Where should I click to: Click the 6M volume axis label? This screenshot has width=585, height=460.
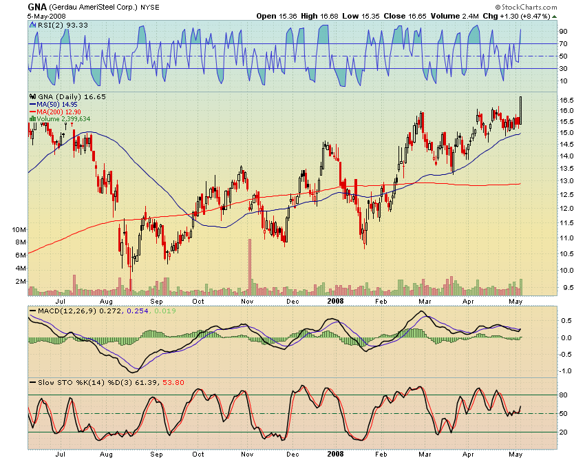click(x=21, y=255)
